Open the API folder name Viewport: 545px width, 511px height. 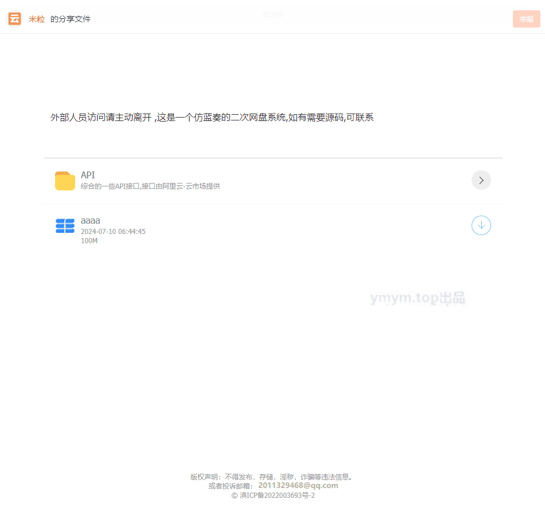click(x=88, y=175)
